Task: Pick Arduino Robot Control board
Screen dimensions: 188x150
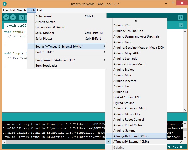Action: (x=136, y=119)
